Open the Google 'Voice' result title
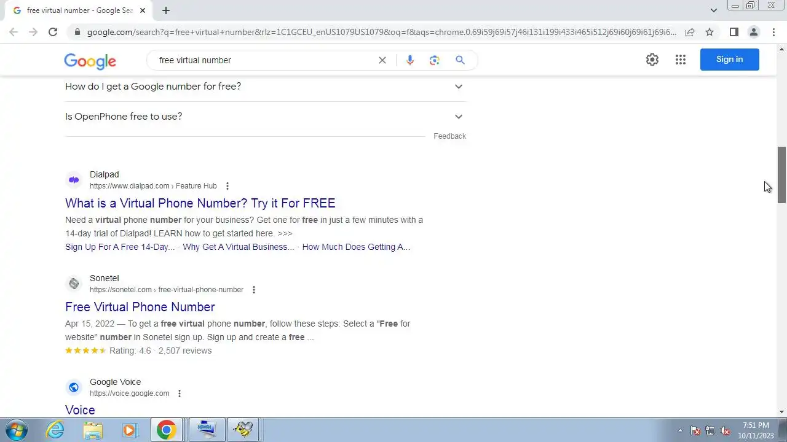Screen dimensions: 787x442 point(80,410)
